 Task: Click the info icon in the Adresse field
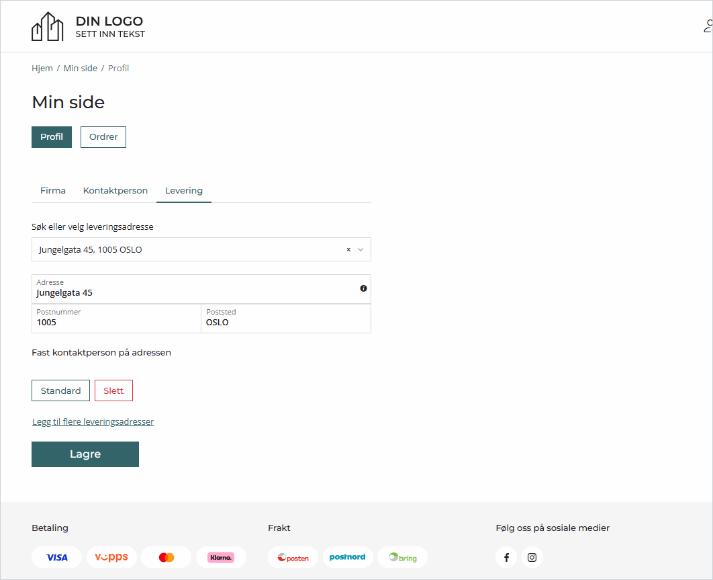[363, 288]
